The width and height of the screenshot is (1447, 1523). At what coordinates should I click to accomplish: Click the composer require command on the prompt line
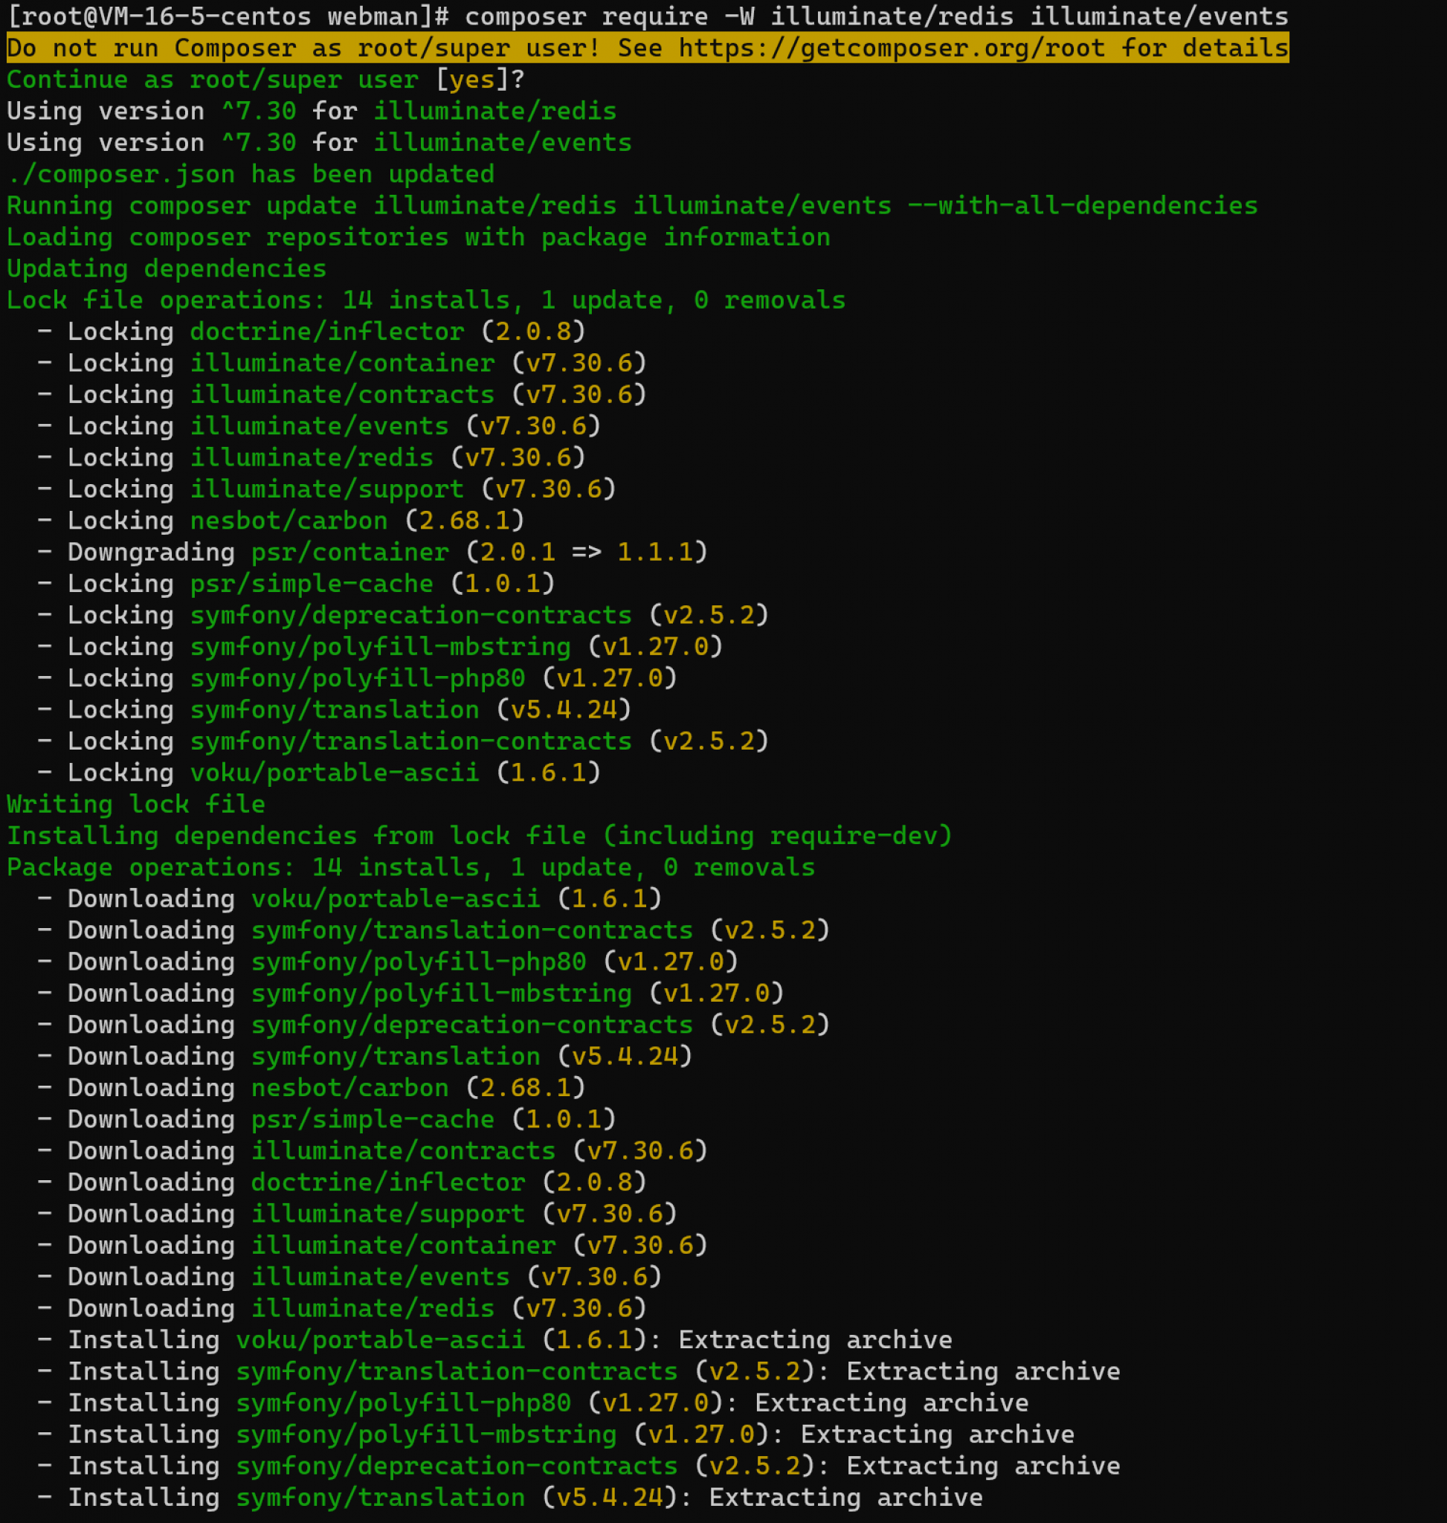pyautogui.click(x=876, y=16)
